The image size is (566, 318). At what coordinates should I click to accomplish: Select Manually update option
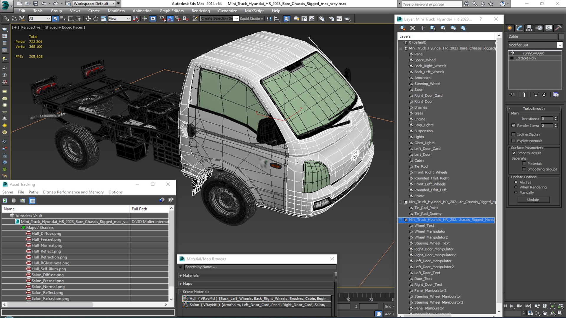516,193
